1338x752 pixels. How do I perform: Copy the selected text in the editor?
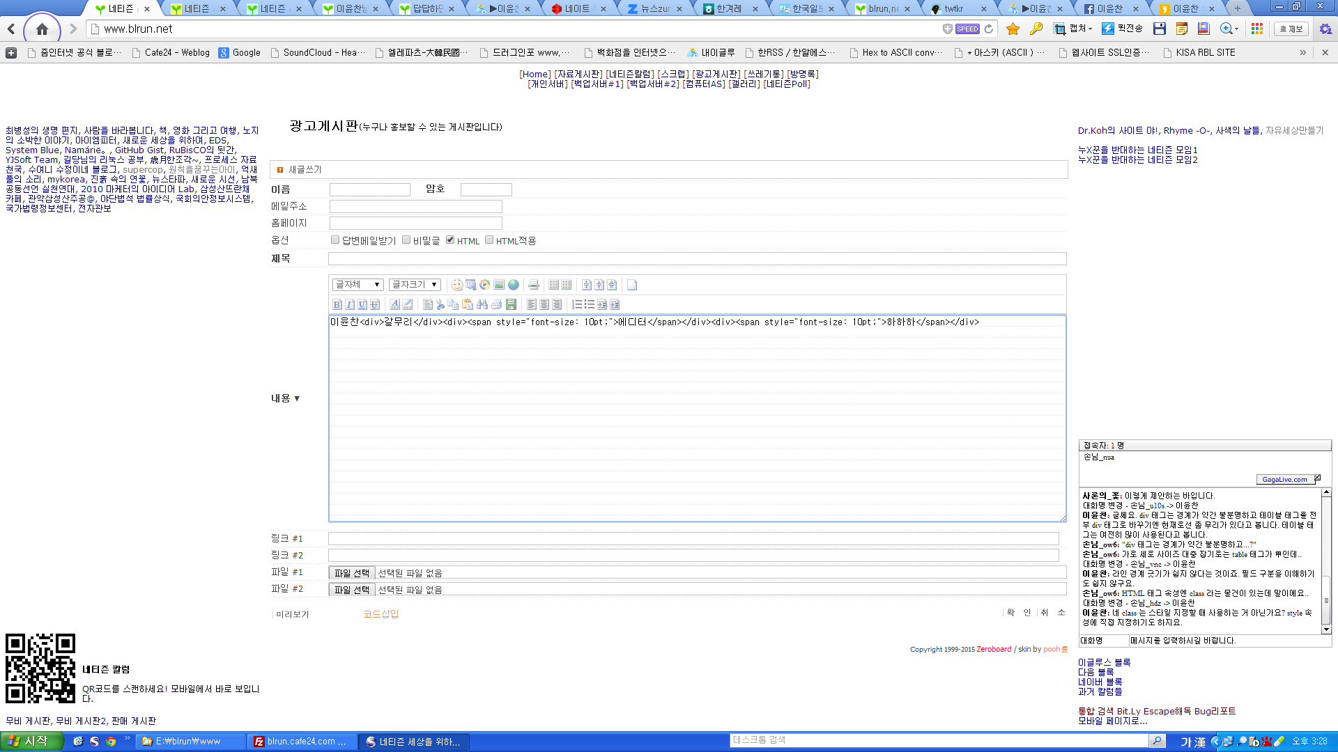coord(454,304)
